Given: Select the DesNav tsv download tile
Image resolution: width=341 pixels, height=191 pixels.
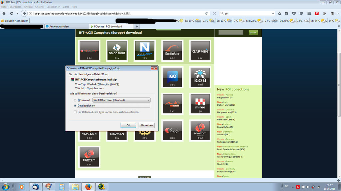Looking at the screenshot, I should [x=145, y=51].
